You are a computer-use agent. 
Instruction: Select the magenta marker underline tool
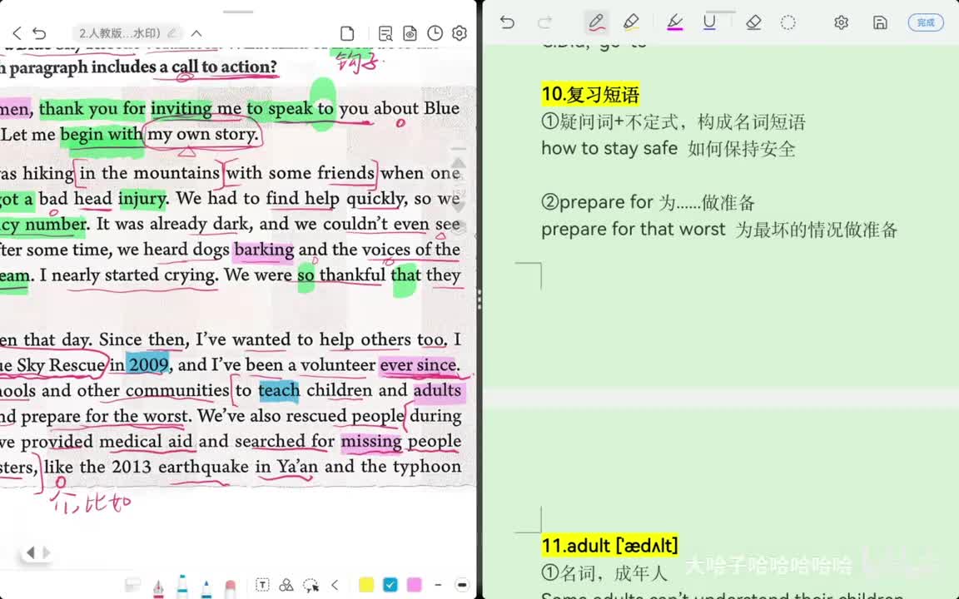pyautogui.click(x=674, y=22)
